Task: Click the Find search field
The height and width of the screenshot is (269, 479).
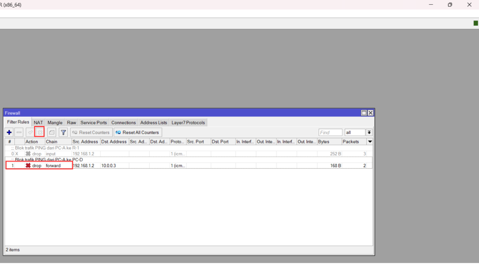Action: pyautogui.click(x=330, y=133)
